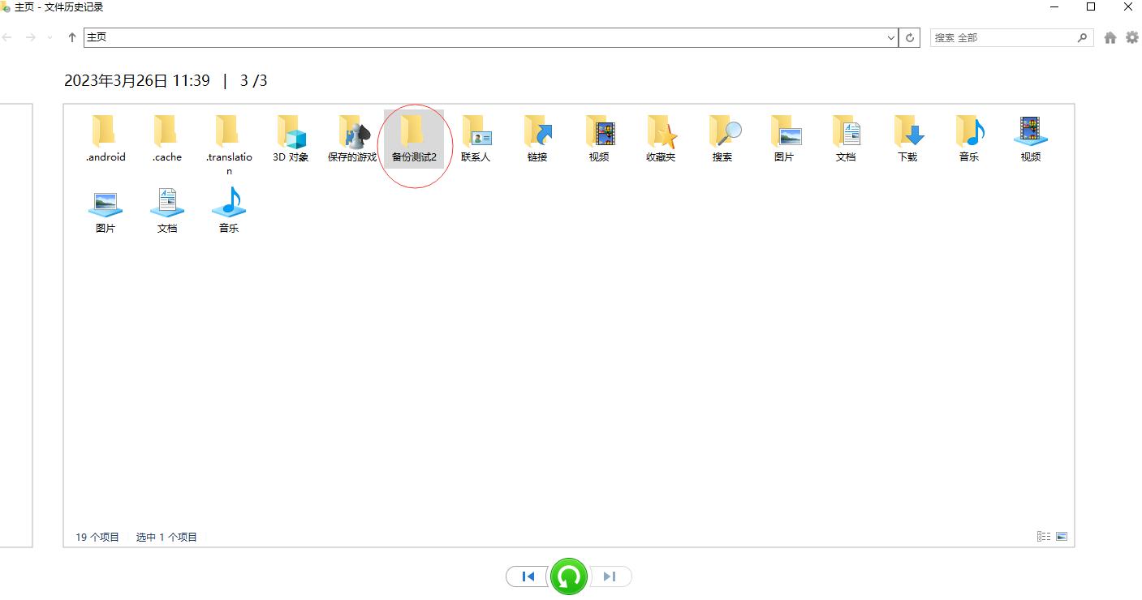Open File History options via the gear icon
This screenshot has width=1142, height=600.
click(x=1132, y=36)
